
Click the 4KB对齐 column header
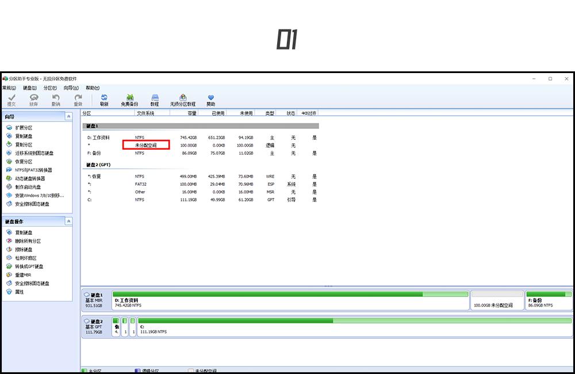(x=308, y=113)
